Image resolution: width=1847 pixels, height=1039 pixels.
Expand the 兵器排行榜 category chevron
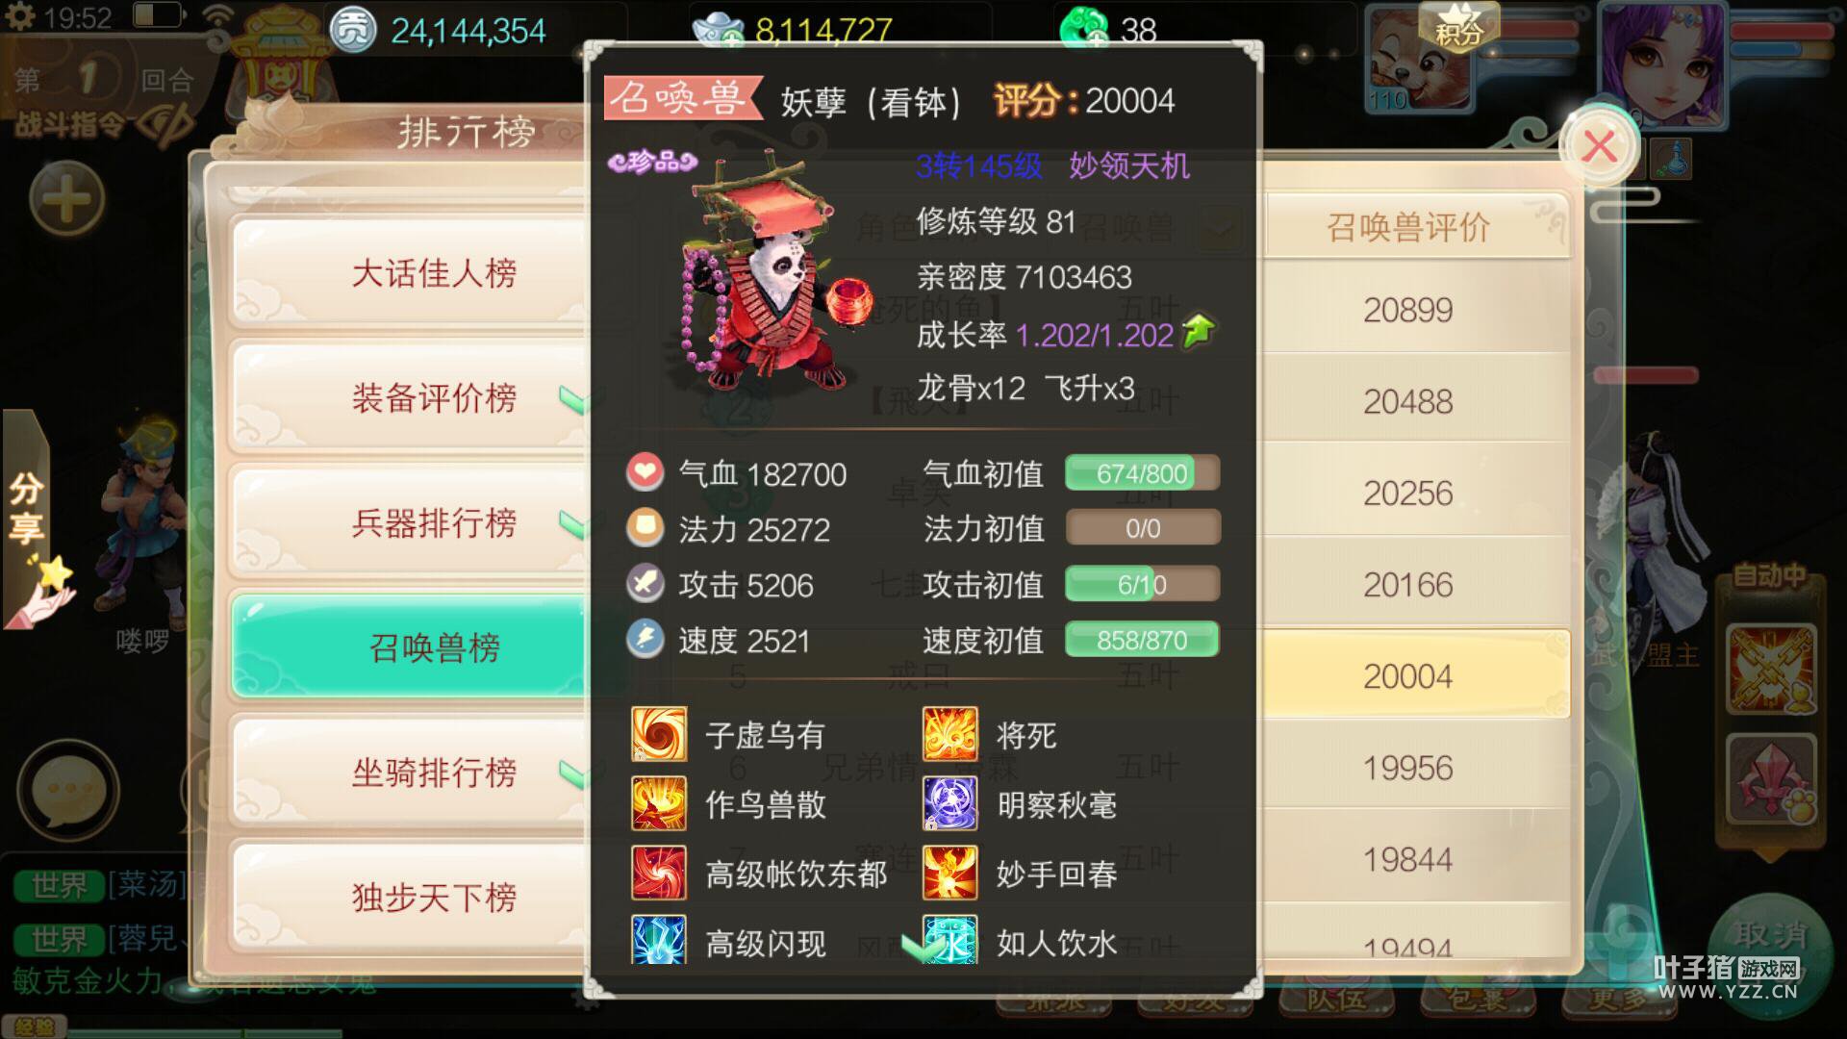tap(574, 524)
